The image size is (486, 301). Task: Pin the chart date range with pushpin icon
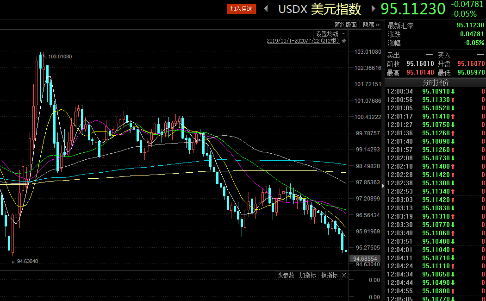coord(344,41)
